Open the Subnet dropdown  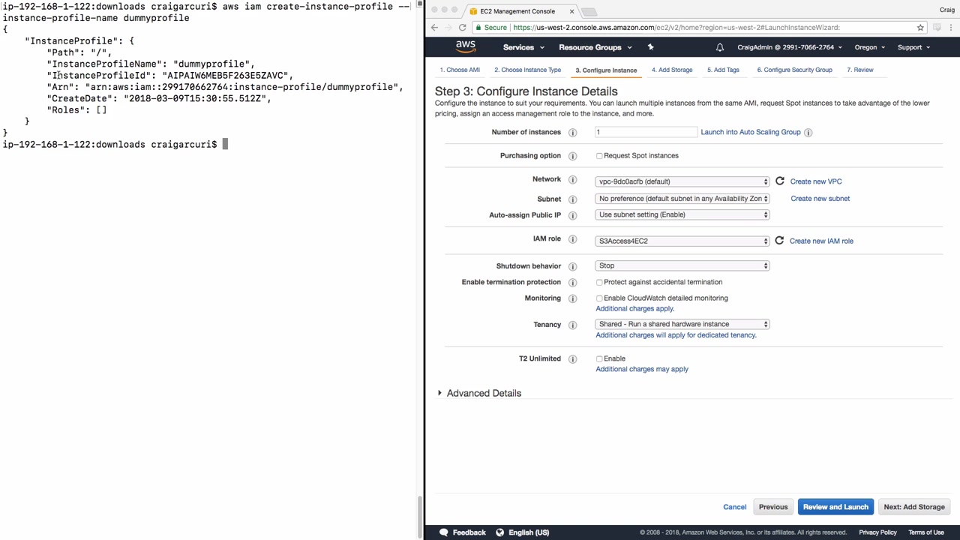pos(682,199)
